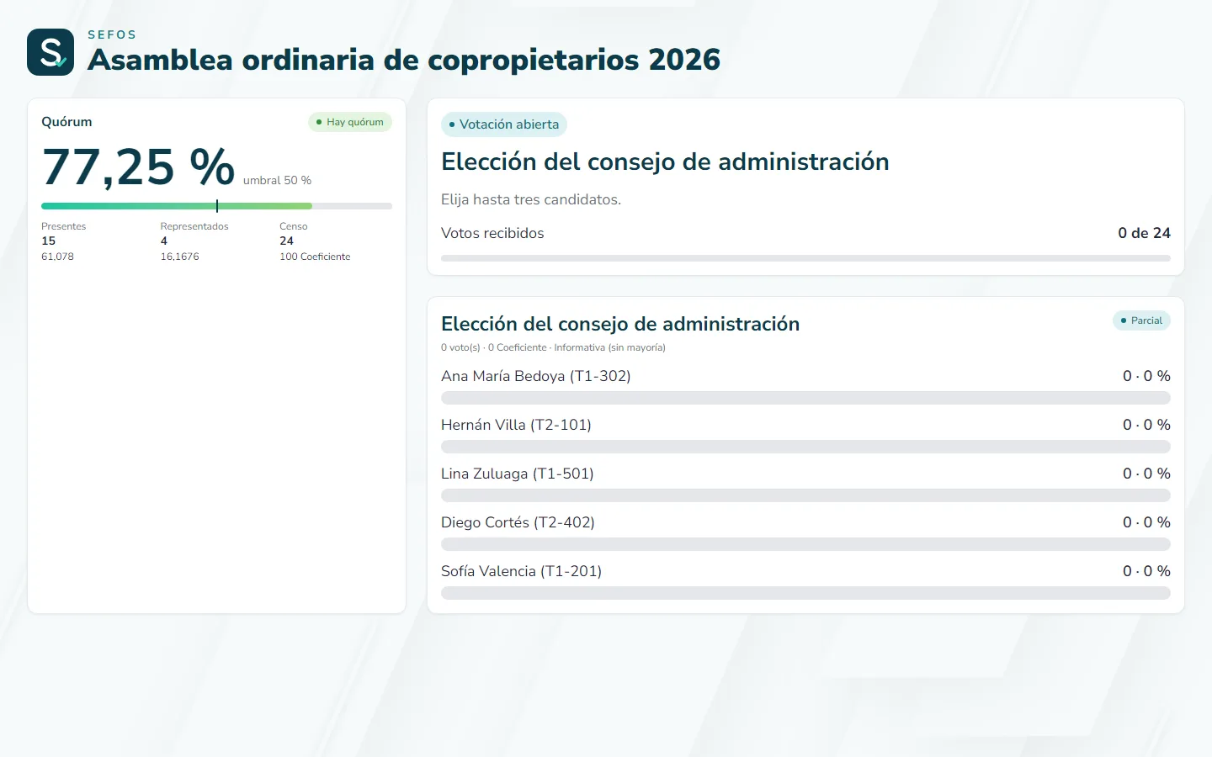Click the Quórum card heading

[66, 122]
